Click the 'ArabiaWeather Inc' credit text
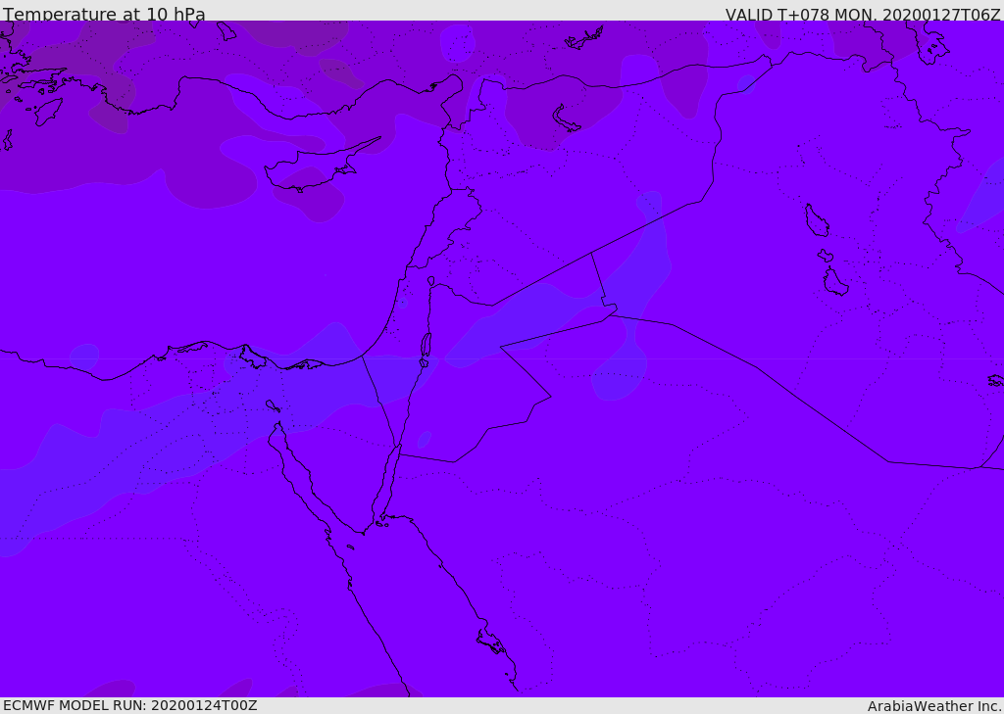 [x=934, y=706]
